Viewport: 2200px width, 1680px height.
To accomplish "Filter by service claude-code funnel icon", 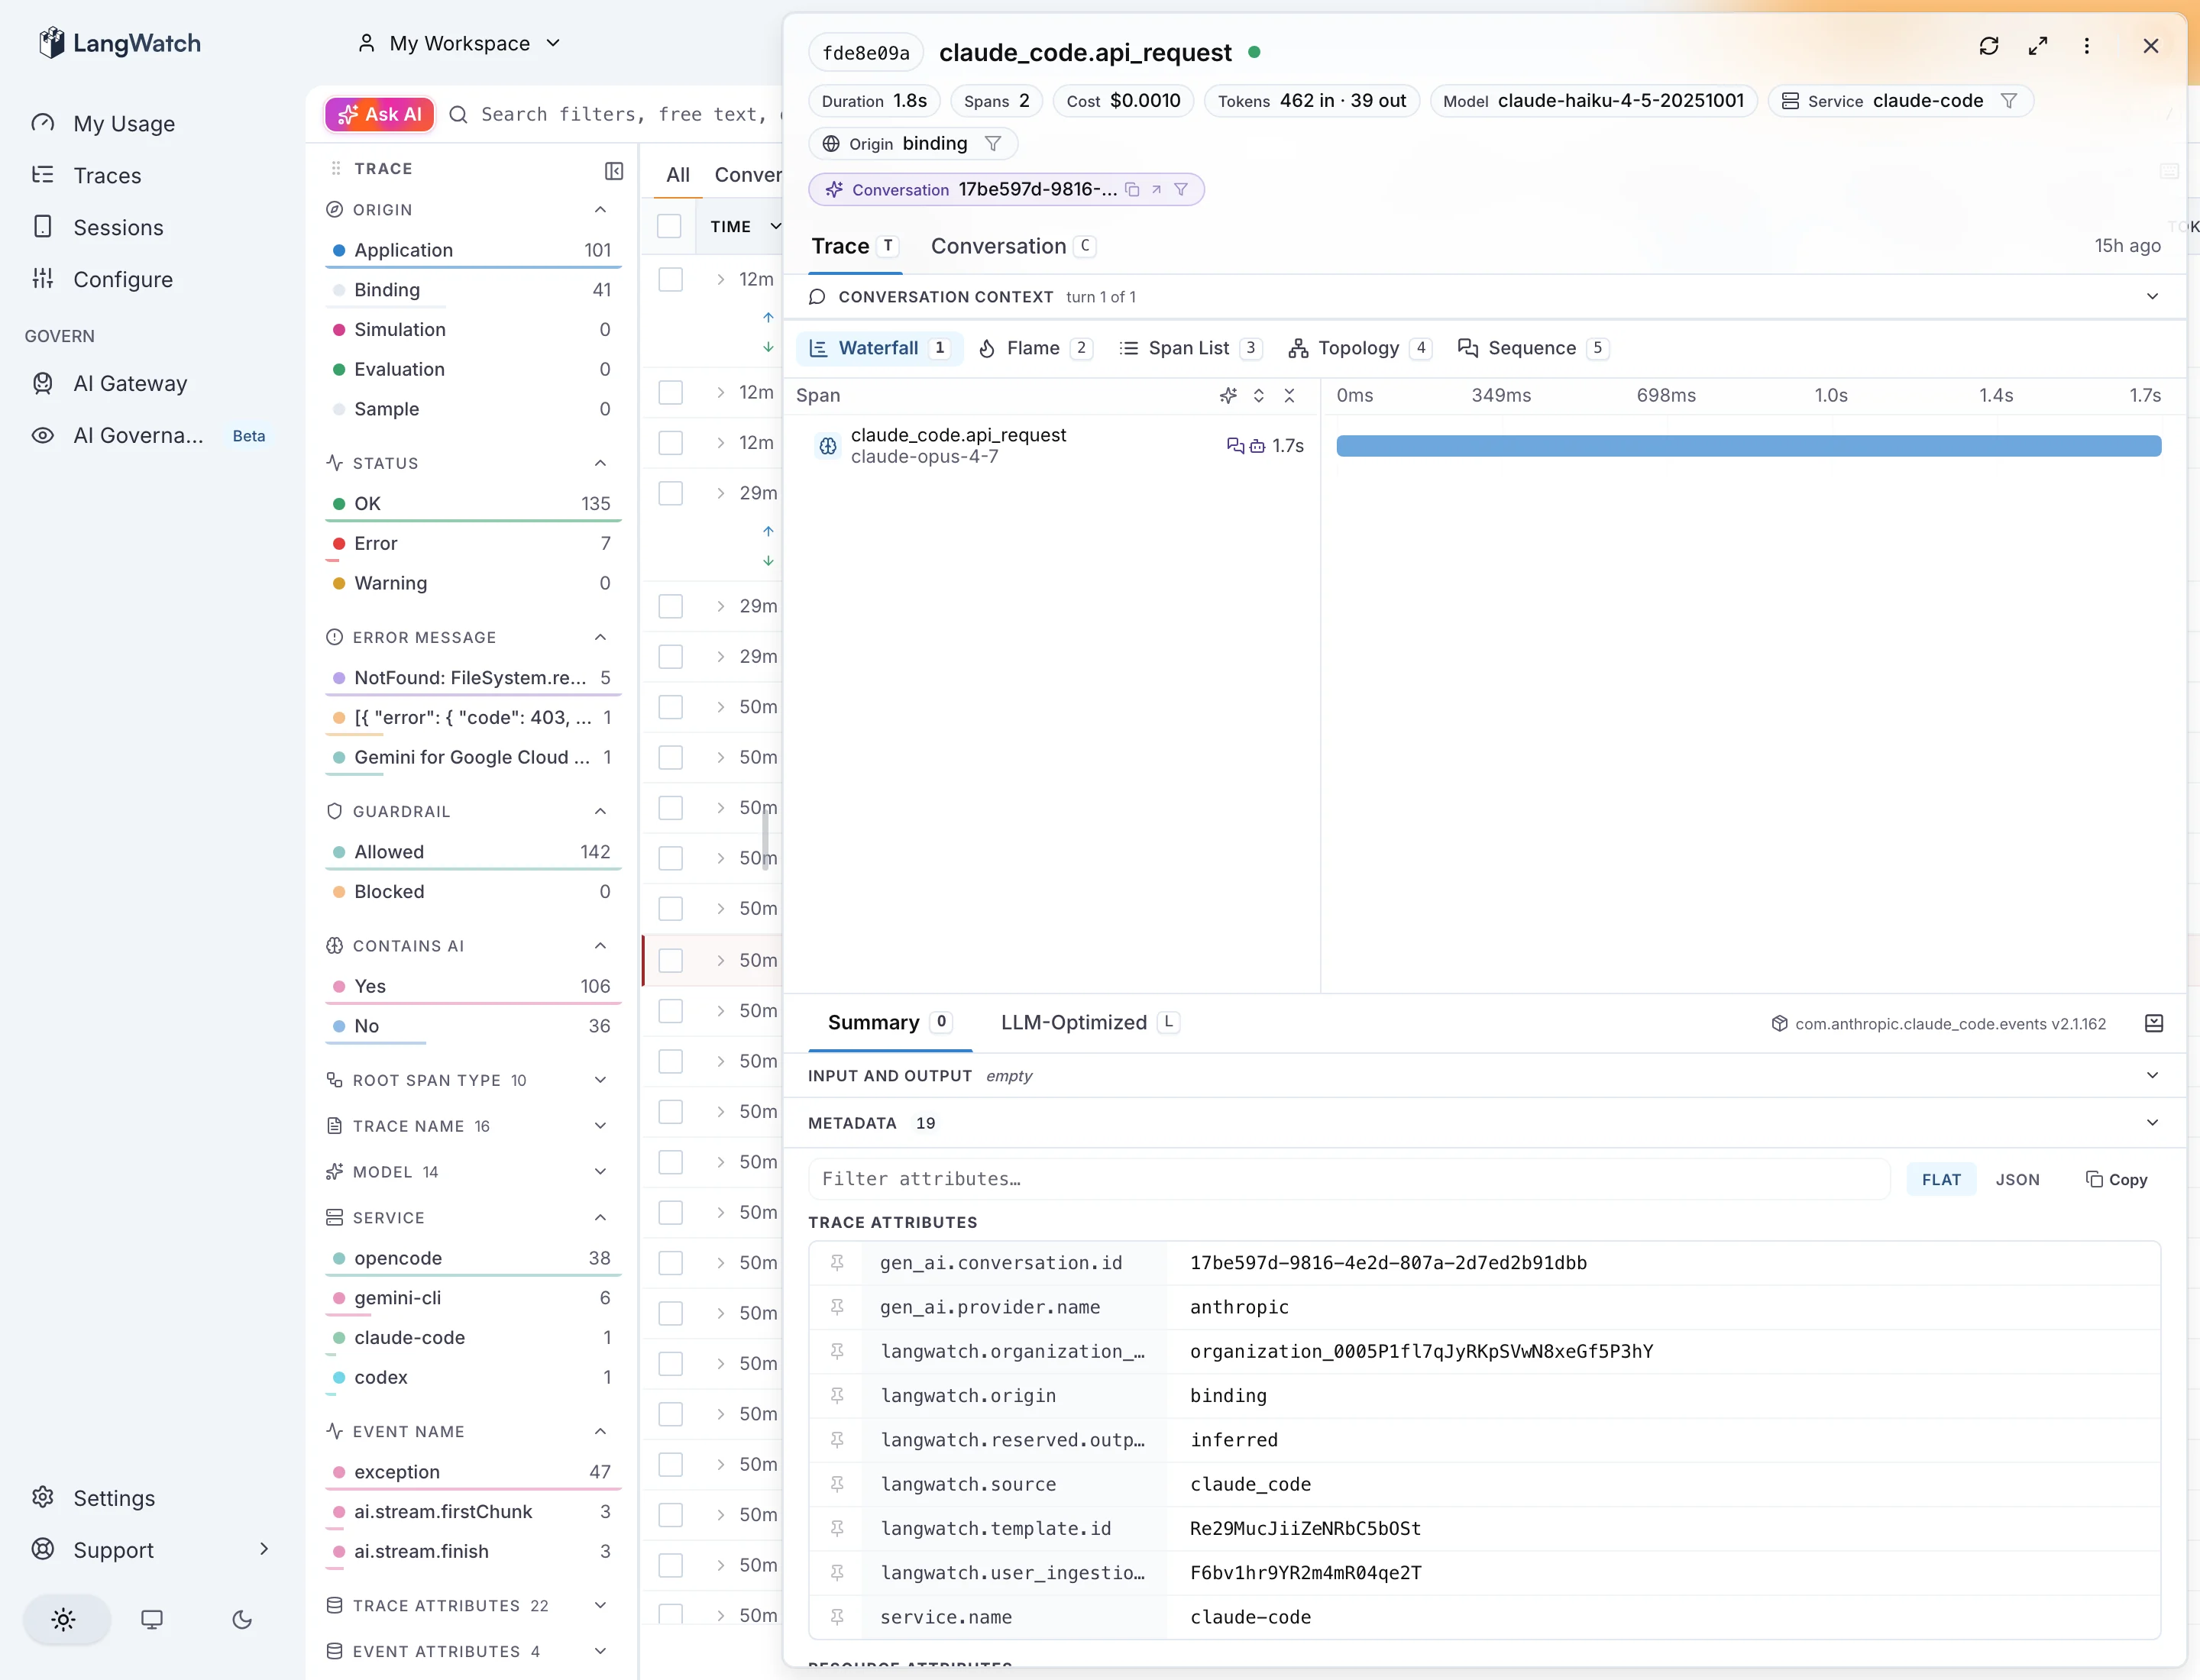I will pyautogui.click(x=2009, y=101).
